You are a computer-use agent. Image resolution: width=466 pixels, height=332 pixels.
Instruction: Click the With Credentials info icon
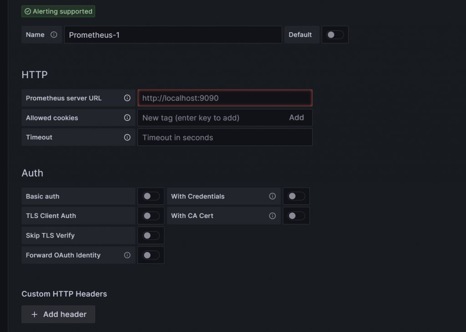272,196
